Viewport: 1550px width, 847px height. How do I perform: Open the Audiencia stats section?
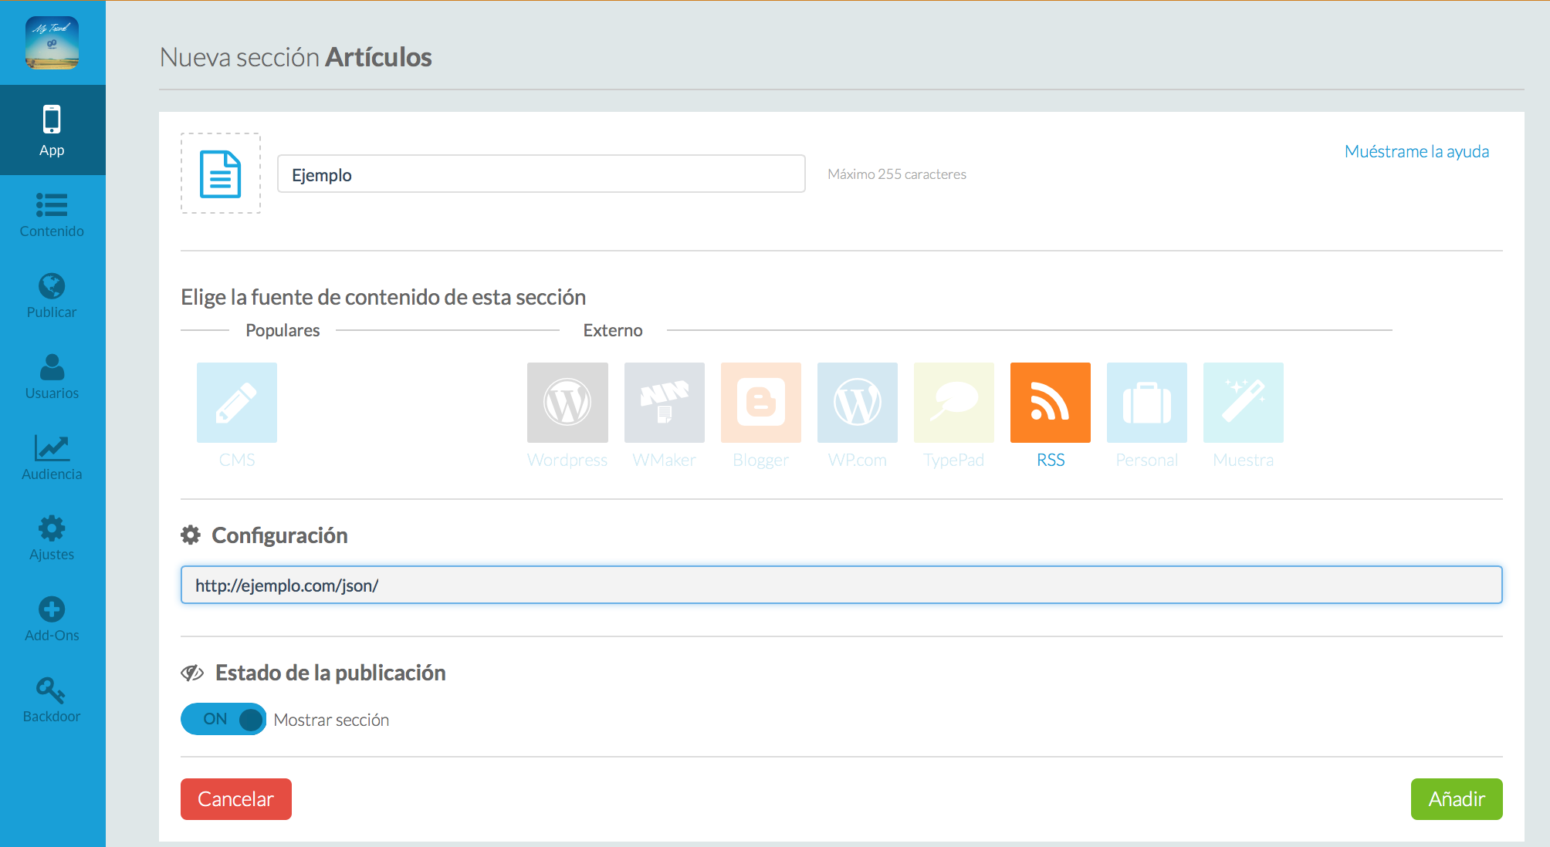click(52, 457)
